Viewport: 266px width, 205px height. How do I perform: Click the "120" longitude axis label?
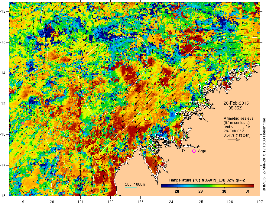point(51,202)
